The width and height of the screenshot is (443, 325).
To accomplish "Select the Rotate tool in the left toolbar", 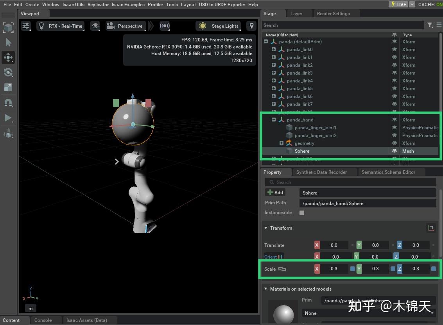I will pyautogui.click(x=9, y=72).
